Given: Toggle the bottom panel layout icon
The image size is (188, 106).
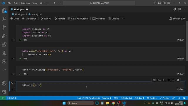Looking at the screenshot, I should [160, 3].
